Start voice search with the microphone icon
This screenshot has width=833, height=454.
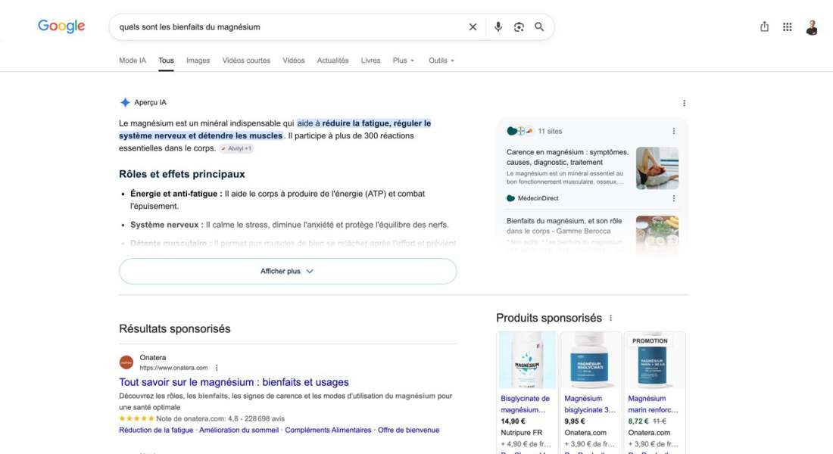click(498, 27)
